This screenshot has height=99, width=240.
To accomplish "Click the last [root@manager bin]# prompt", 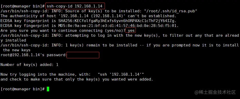I will point(22,89).
